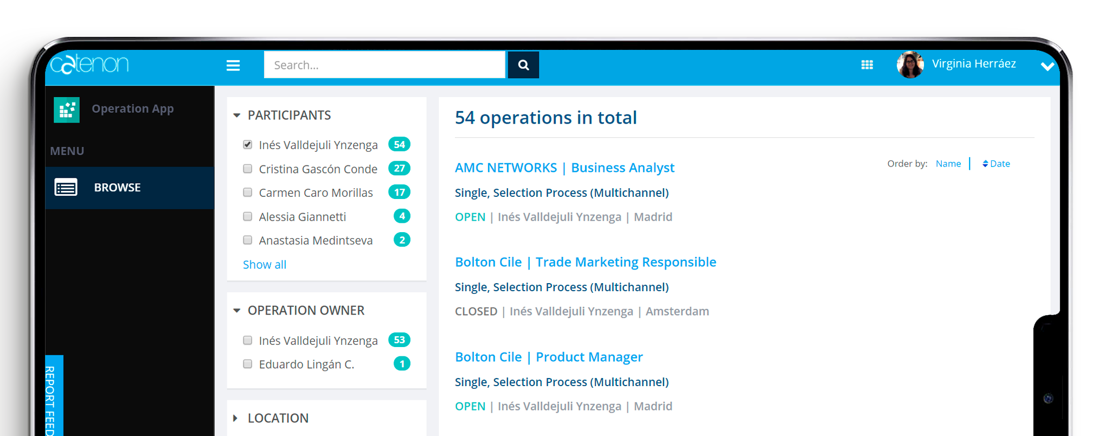The width and height of the screenshot is (1098, 436).
Task: Click the CLOSED status text
Action: (x=476, y=312)
